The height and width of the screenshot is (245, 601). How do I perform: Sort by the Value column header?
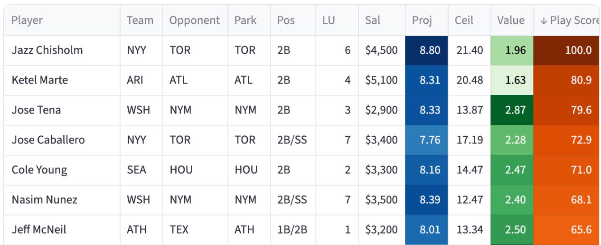(x=511, y=20)
